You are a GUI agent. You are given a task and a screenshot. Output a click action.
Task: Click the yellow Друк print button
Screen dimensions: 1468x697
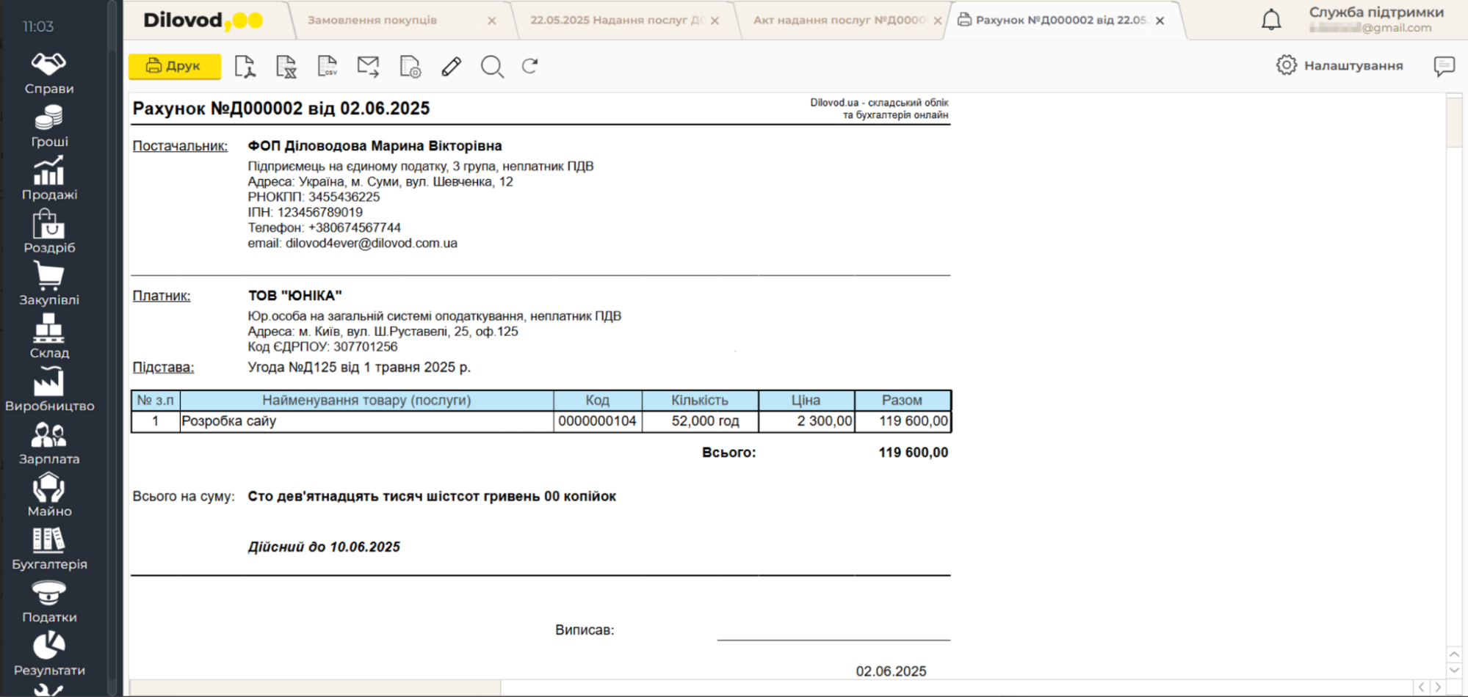[x=175, y=66]
